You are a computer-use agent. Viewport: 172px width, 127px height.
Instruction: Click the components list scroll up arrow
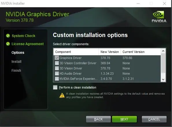coord(163,51)
